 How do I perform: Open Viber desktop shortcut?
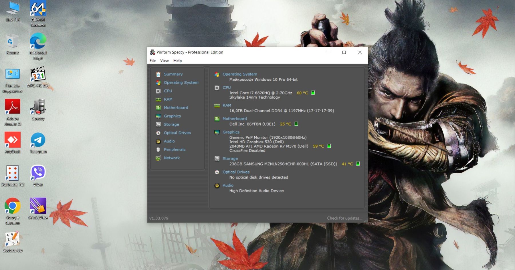pyautogui.click(x=38, y=176)
